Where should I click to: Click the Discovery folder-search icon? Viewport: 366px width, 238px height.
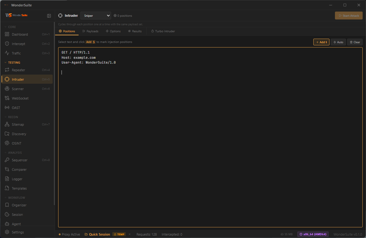(7, 134)
